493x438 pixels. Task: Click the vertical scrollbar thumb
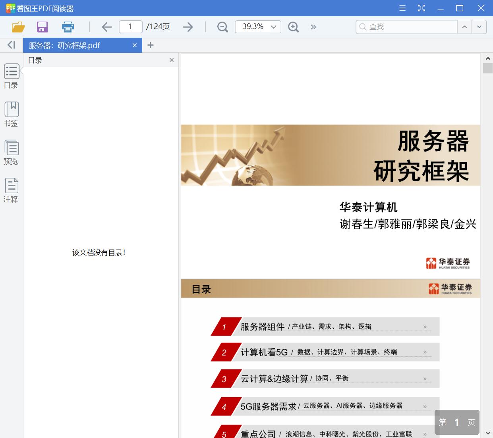tap(488, 68)
